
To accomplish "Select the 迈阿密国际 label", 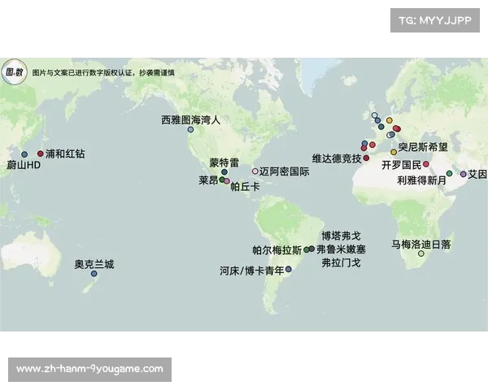I will click(284, 171).
